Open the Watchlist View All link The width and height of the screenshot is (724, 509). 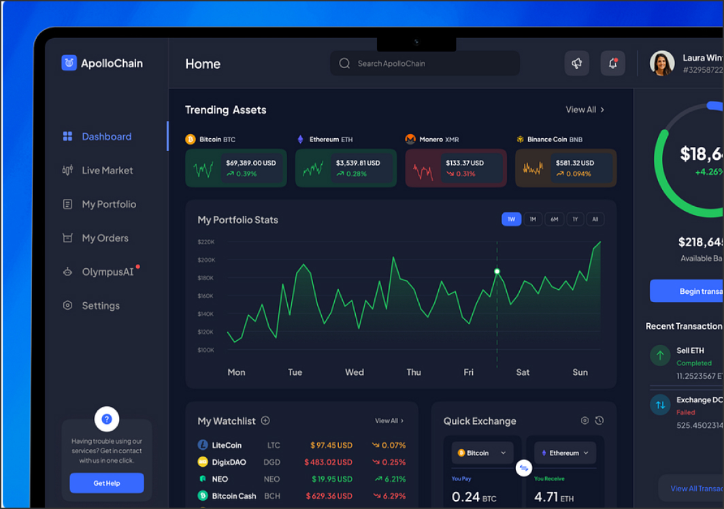coord(389,421)
